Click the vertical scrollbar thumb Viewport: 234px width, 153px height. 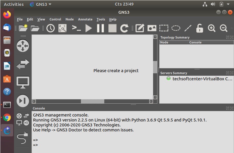coord(155,67)
